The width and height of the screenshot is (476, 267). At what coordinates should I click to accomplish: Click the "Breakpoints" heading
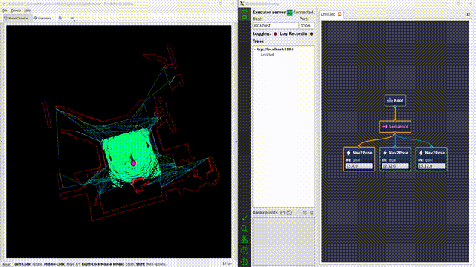(x=266, y=213)
